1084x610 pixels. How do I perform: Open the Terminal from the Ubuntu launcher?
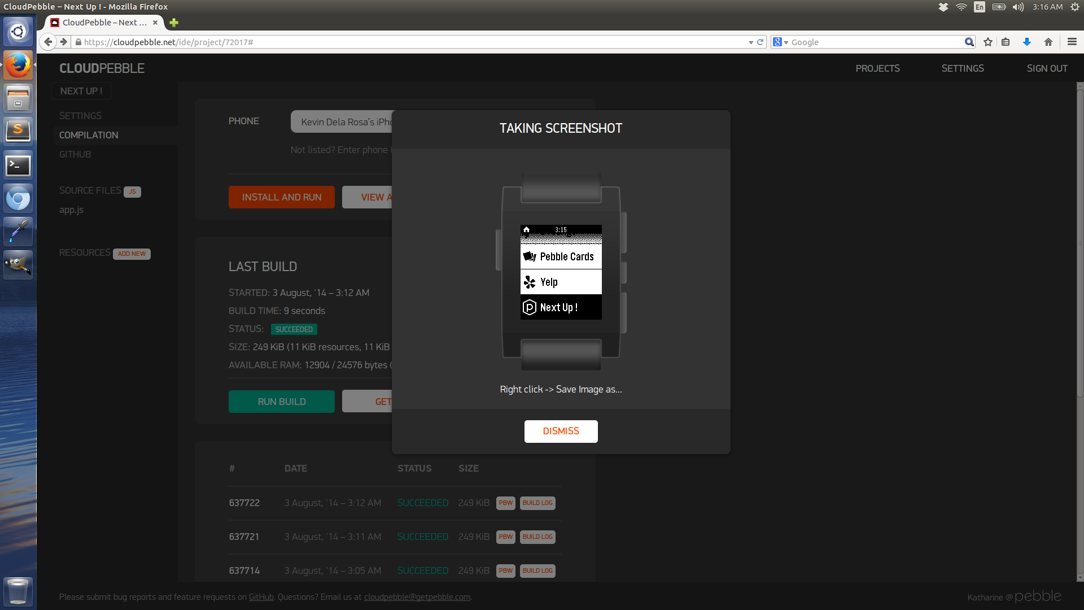[18, 165]
